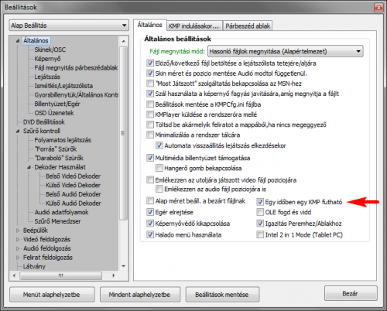Toggle Multimédia billentyűzet támogatása checkbox
387x311 pixels.
click(x=150, y=158)
